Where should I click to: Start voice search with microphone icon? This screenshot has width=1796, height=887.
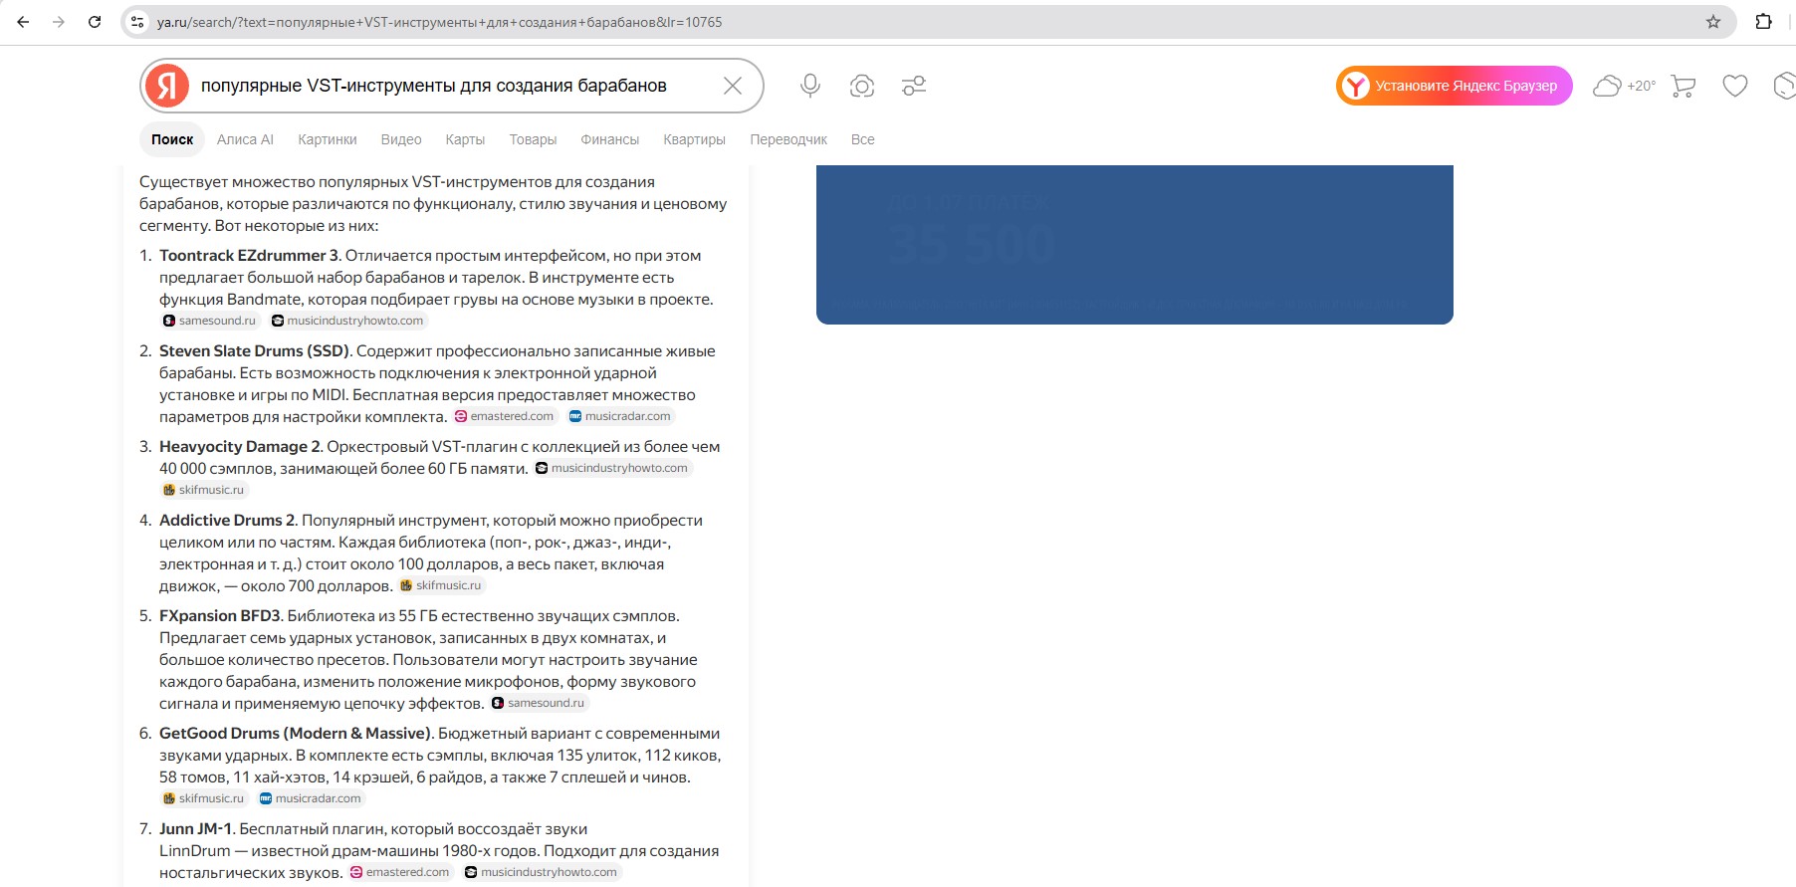pyautogui.click(x=810, y=86)
